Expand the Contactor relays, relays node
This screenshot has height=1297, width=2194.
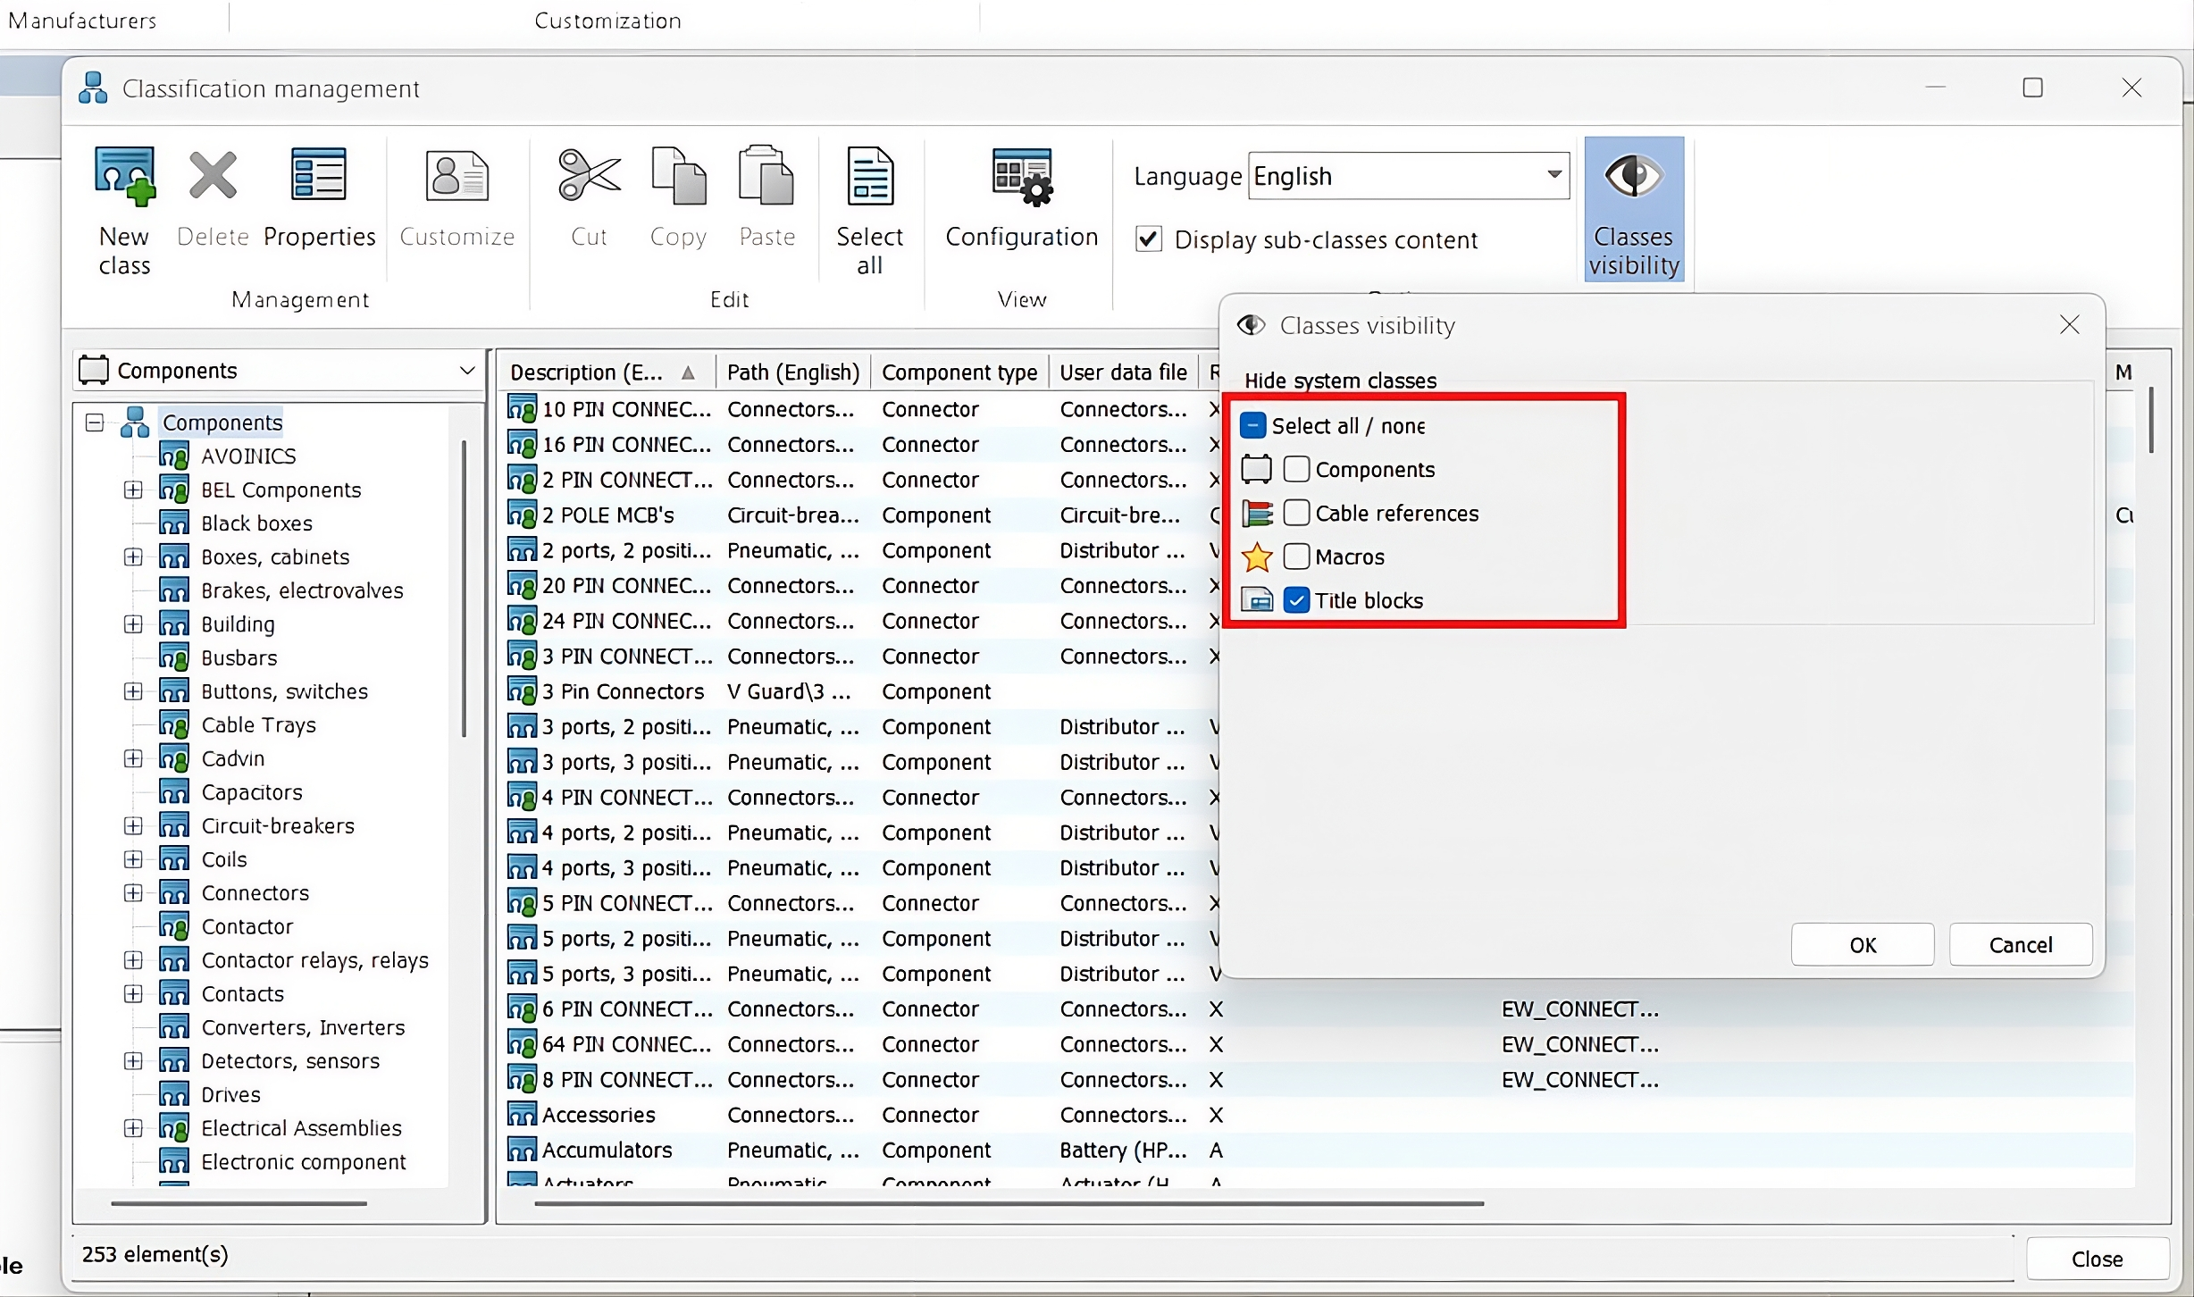point(133,959)
